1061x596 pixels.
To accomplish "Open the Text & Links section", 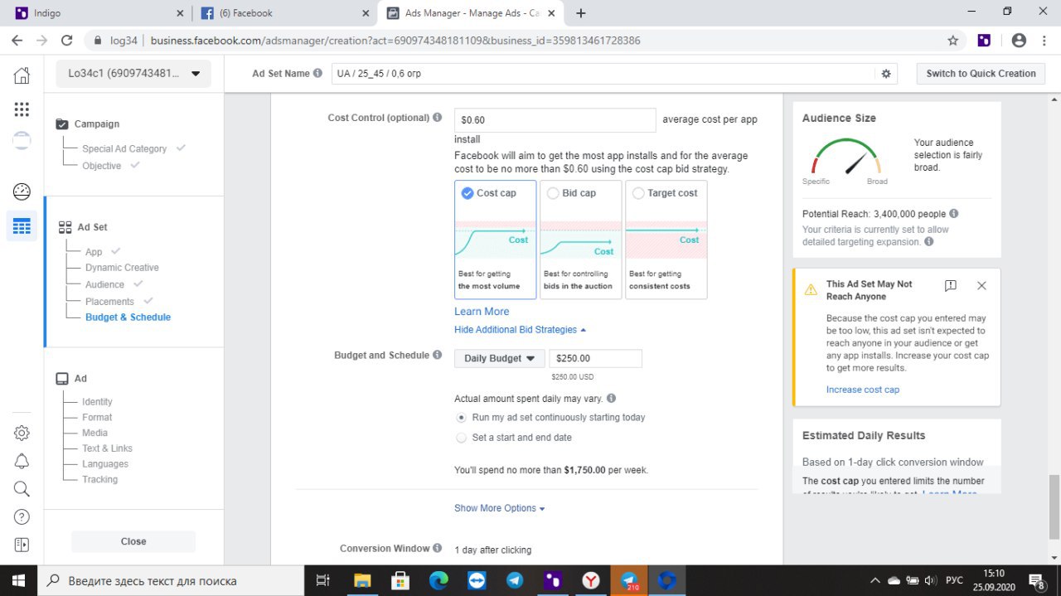I will (x=107, y=448).
